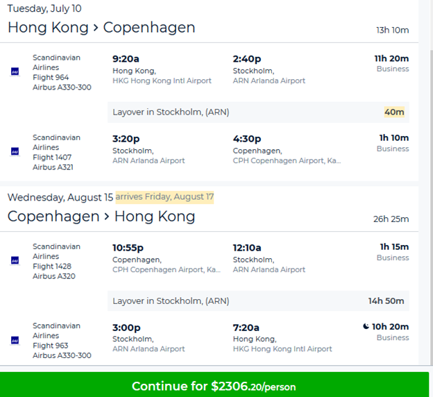Click the 3:20p Stockholm departure time
Image resolution: width=433 pixels, height=397 pixels.
point(126,139)
